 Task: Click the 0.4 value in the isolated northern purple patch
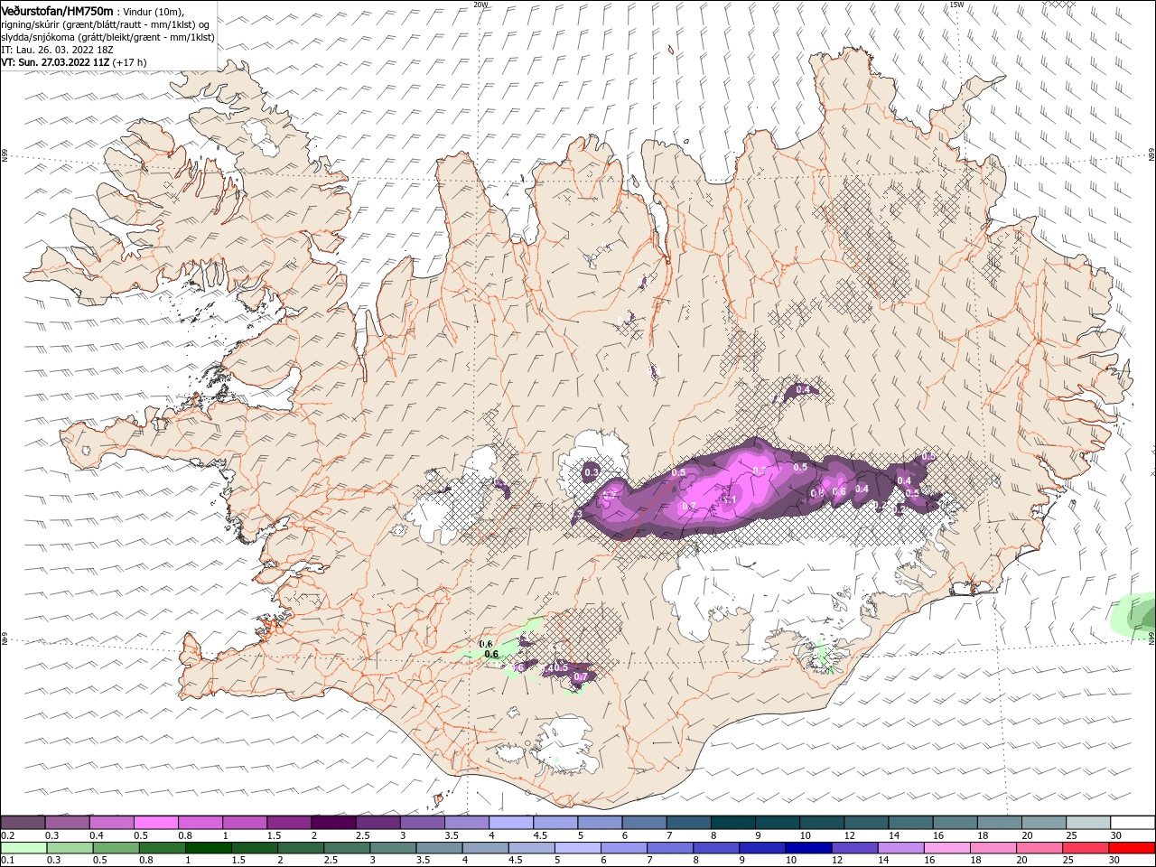point(802,390)
